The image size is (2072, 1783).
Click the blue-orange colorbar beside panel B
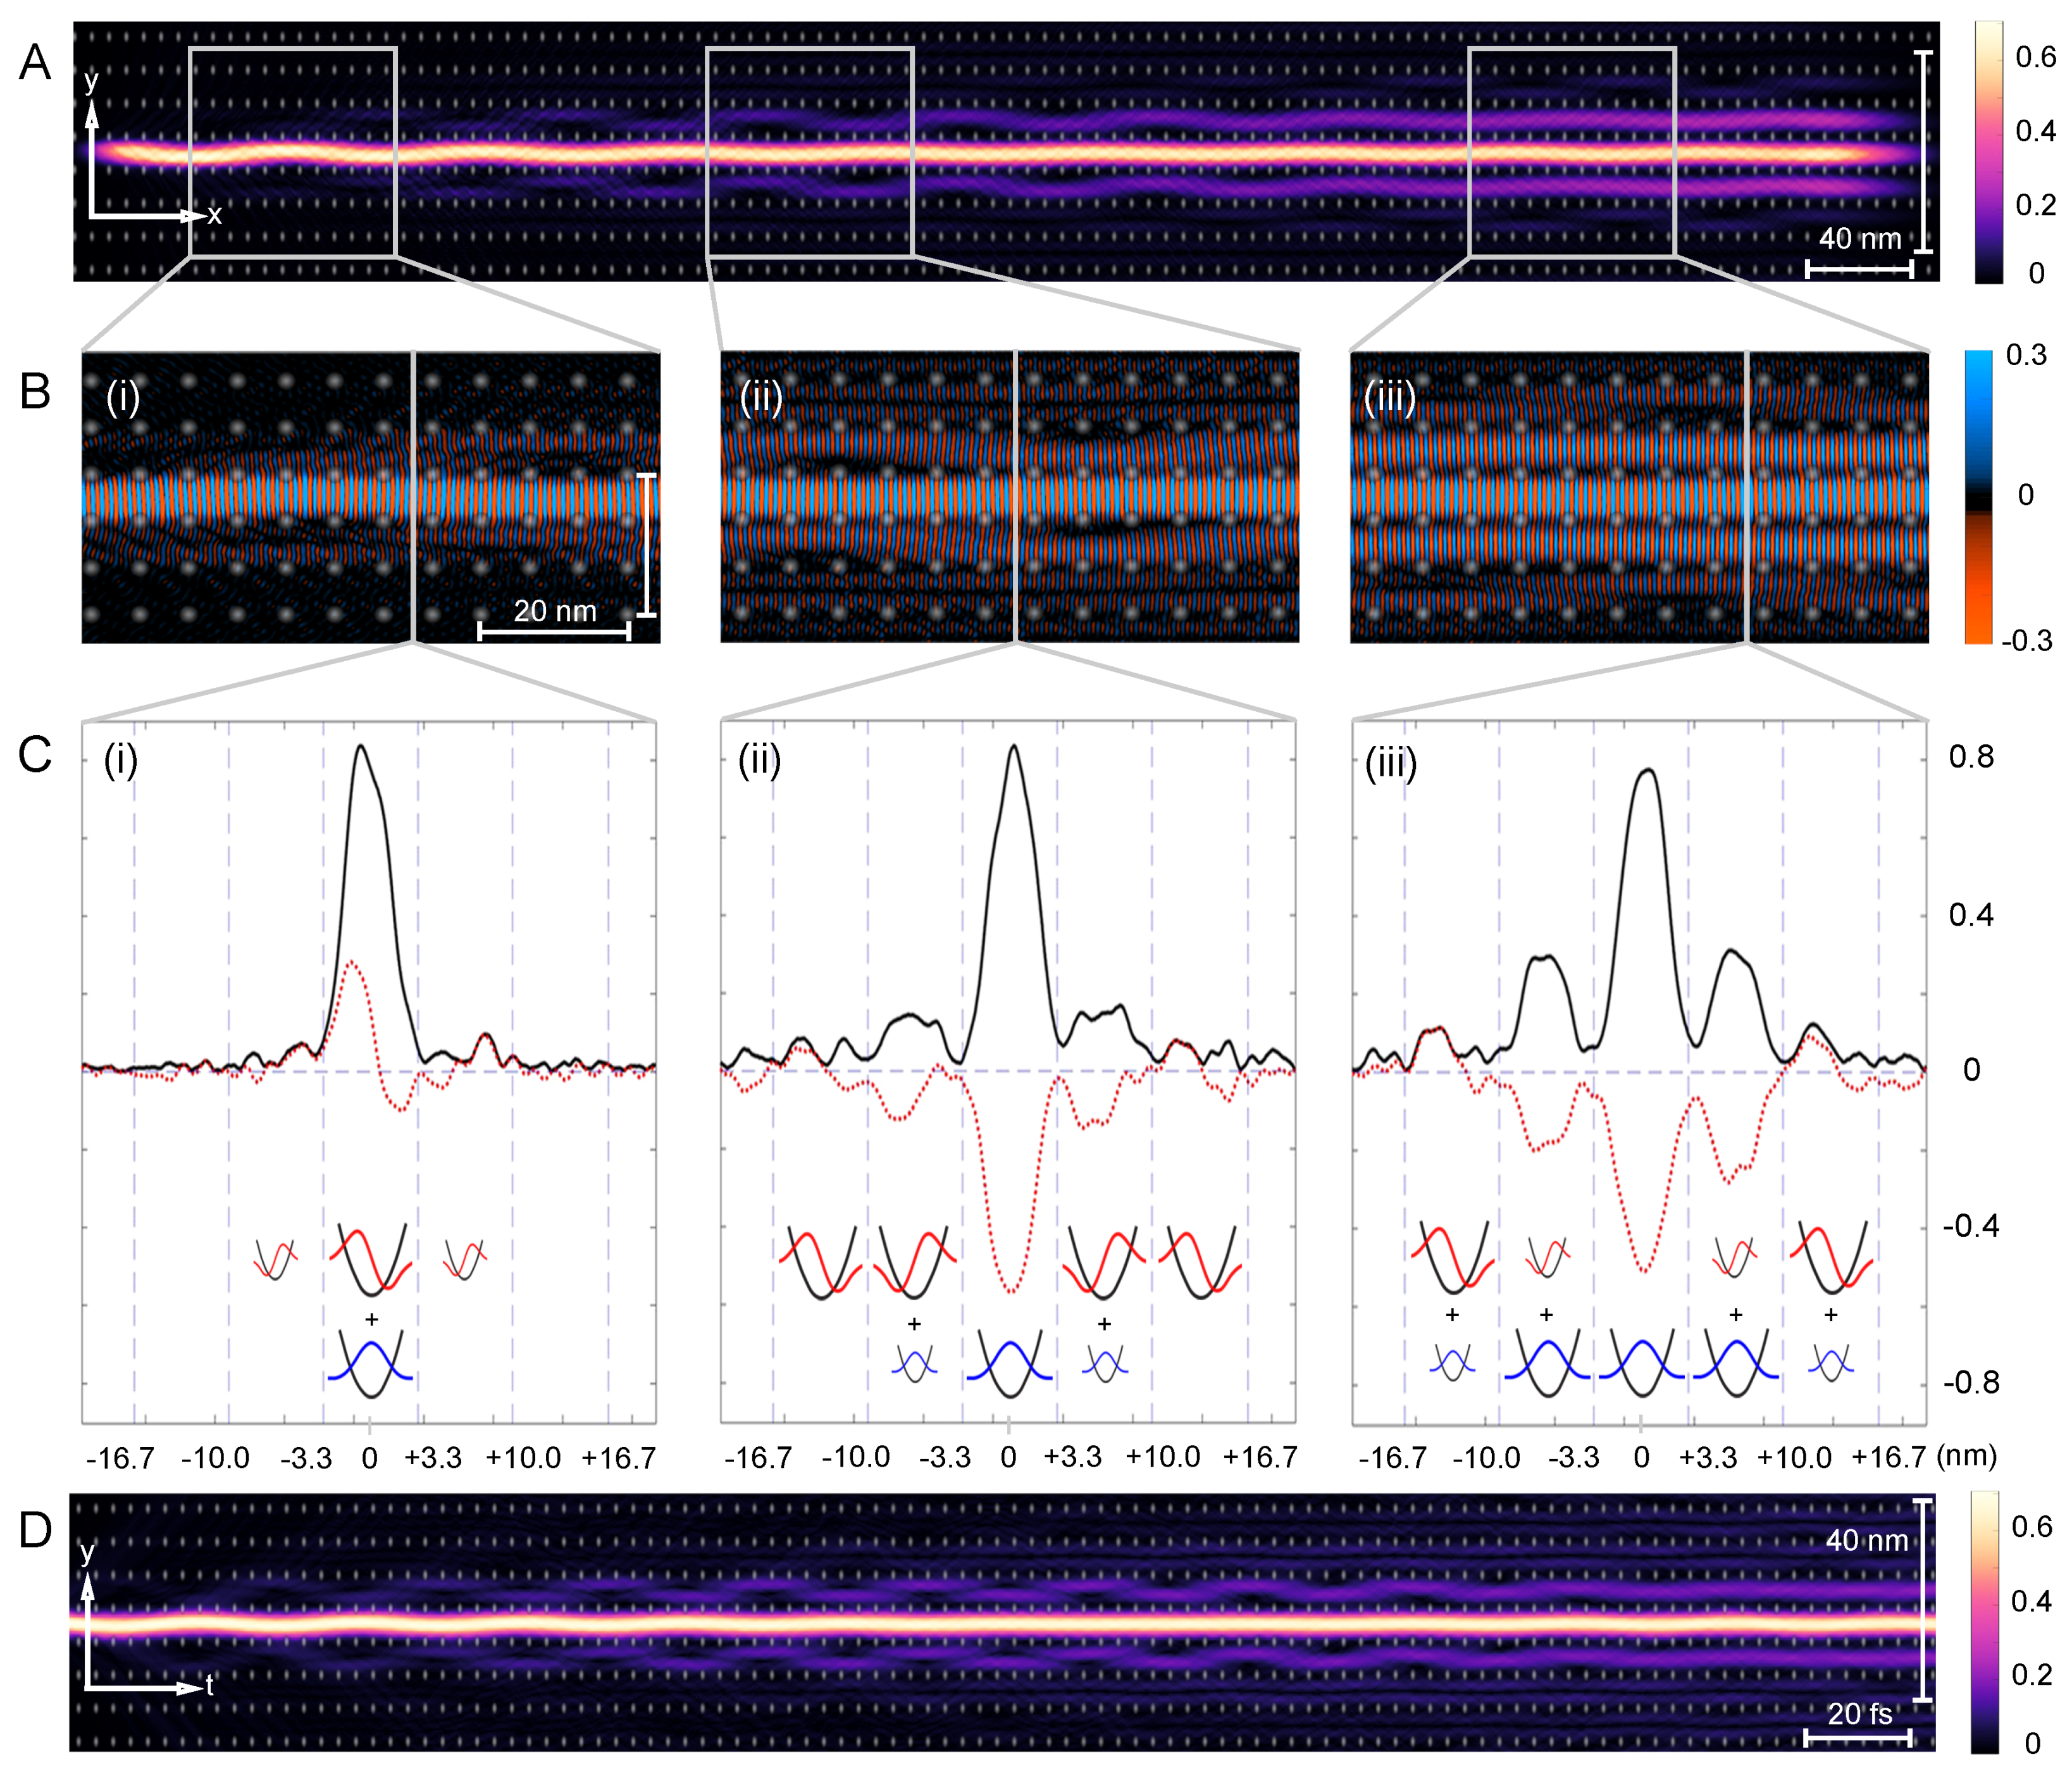pos(1978,496)
